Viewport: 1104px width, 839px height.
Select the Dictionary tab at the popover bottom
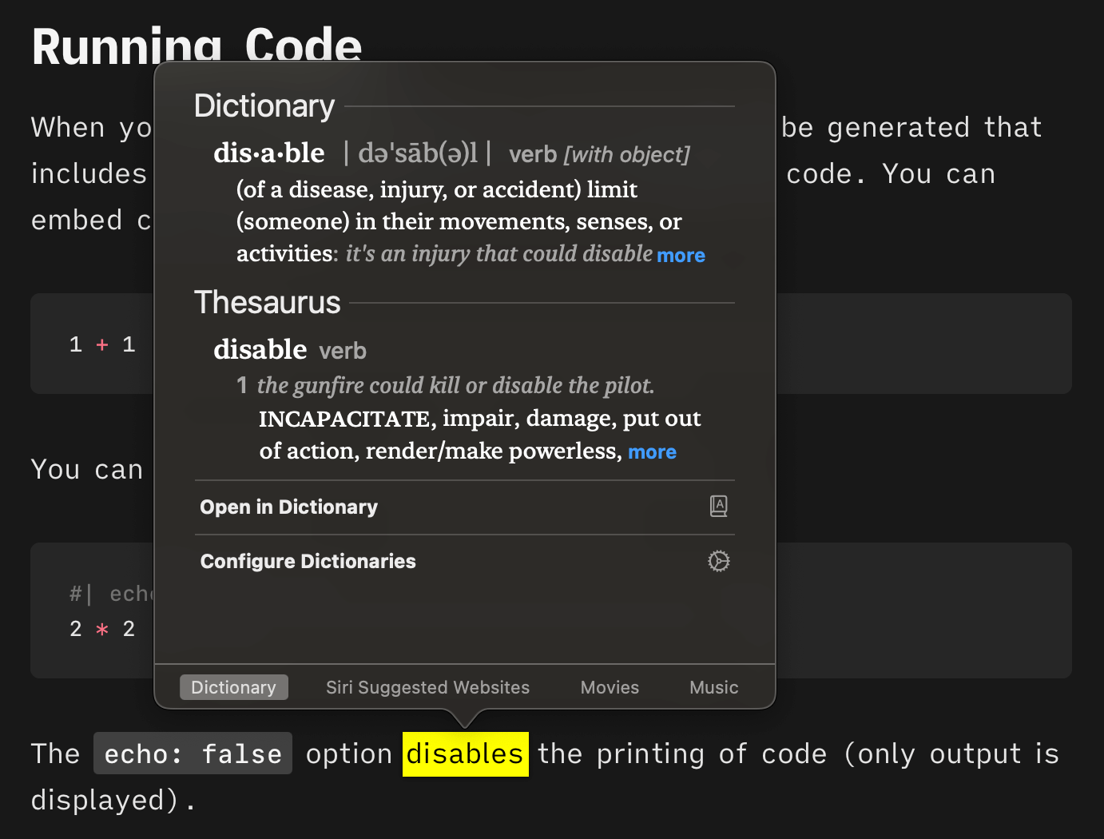[x=233, y=687]
